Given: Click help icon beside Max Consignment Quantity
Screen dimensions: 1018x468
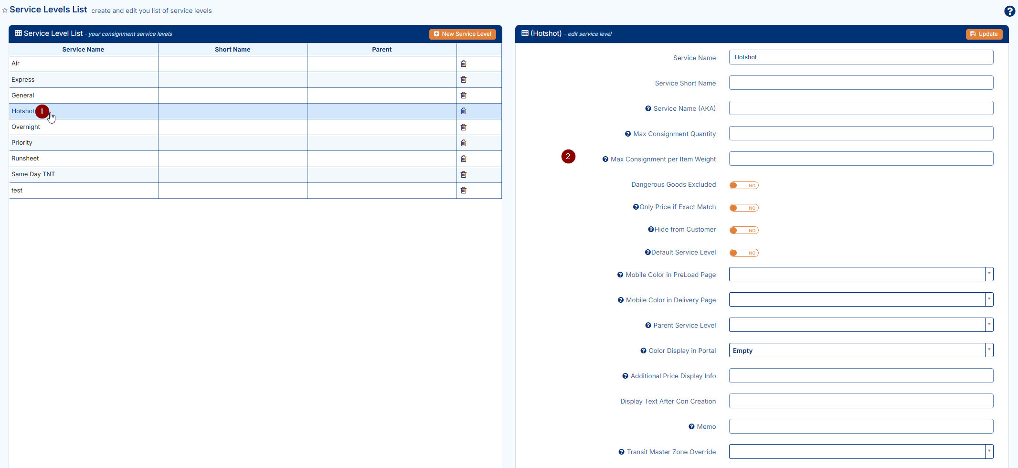Looking at the screenshot, I should click(x=627, y=134).
